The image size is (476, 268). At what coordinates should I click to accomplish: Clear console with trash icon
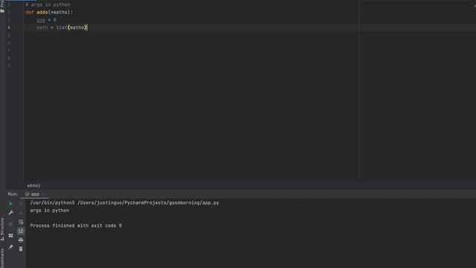tap(21, 249)
